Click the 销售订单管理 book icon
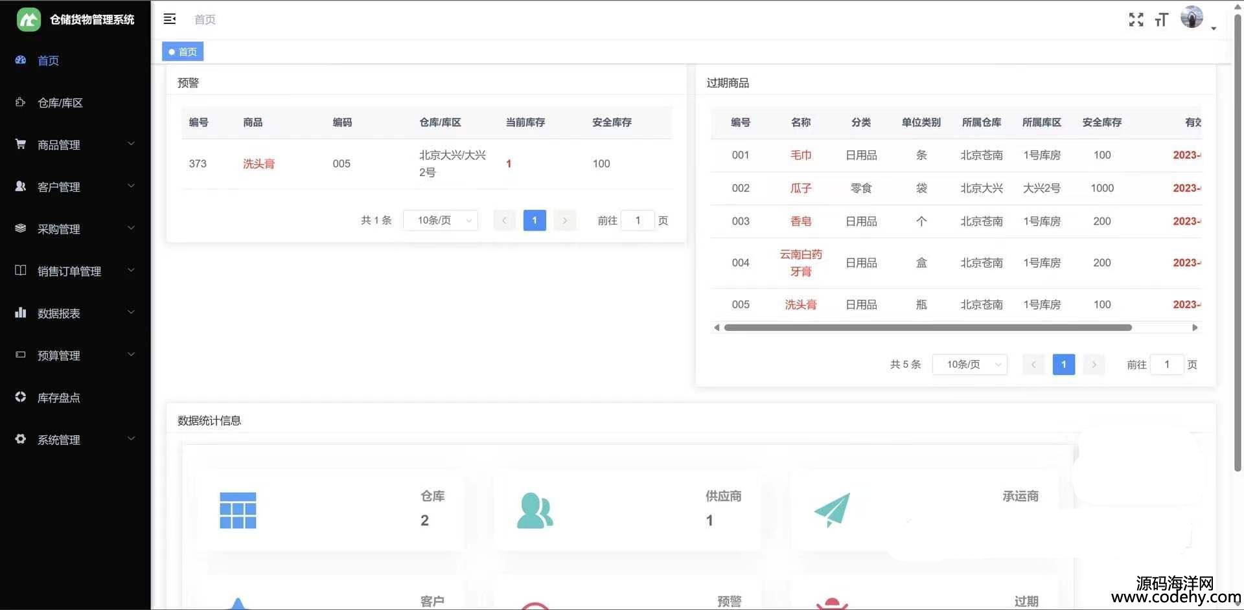The width and height of the screenshot is (1244, 610). [21, 271]
